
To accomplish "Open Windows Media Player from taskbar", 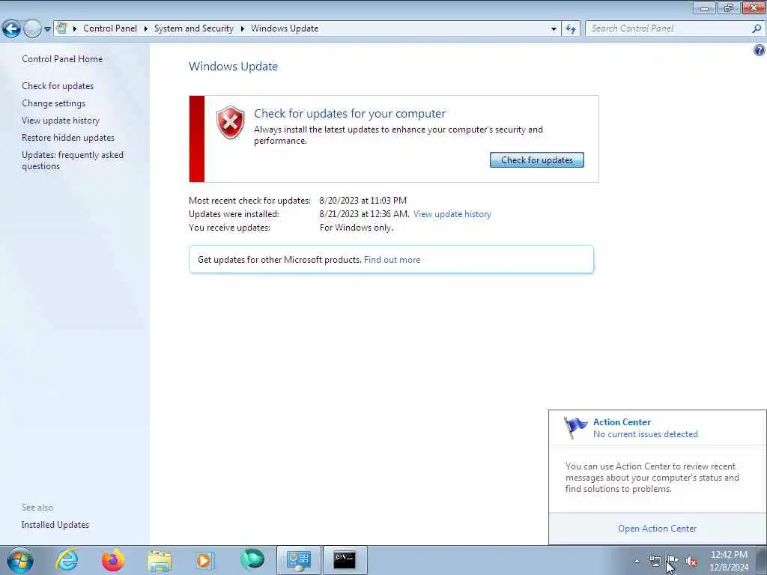I will 205,560.
